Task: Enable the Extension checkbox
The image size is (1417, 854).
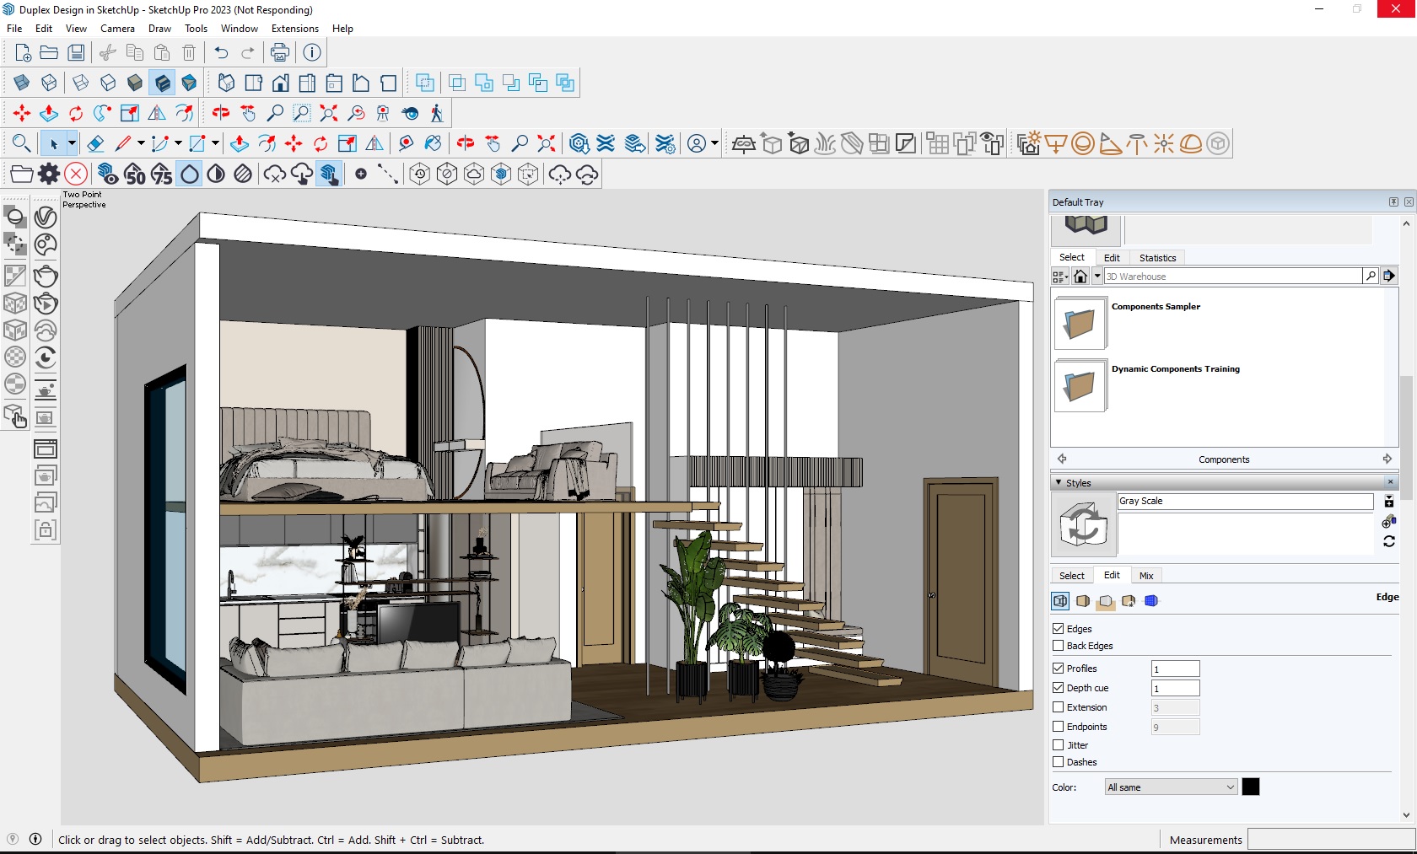Action: tap(1059, 707)
